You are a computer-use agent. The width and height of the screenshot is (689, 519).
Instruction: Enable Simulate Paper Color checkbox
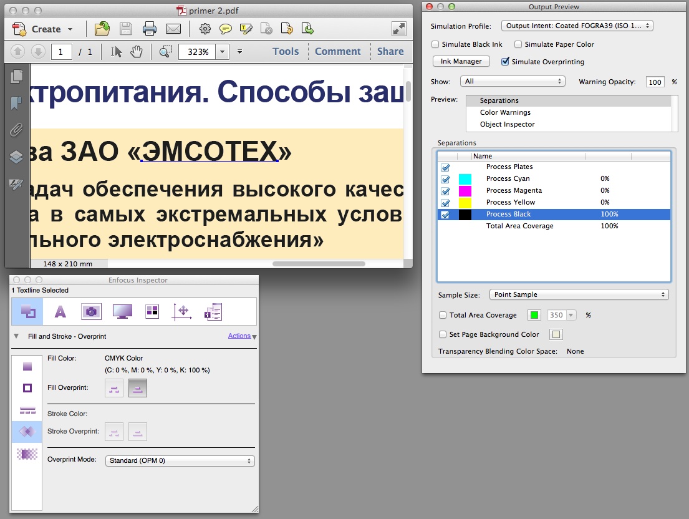(518, 44)
